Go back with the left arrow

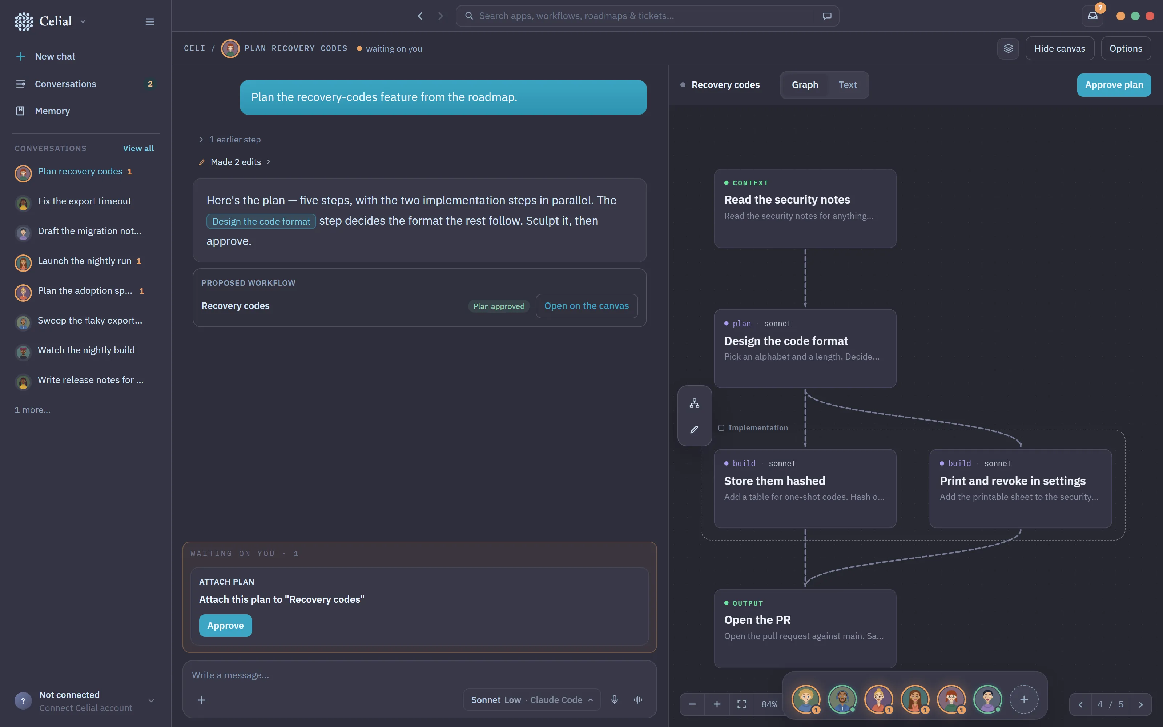click(420, 16)
